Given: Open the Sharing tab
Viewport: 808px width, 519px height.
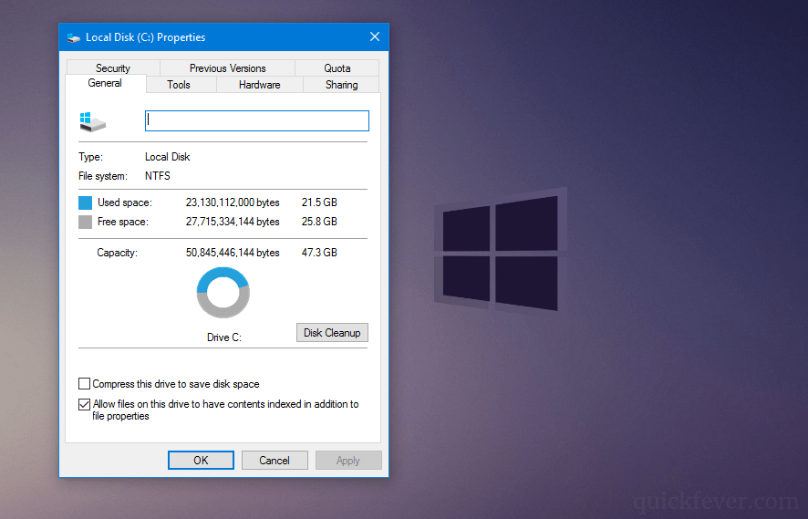Looking at the screenshot, I should pos(341,85).
